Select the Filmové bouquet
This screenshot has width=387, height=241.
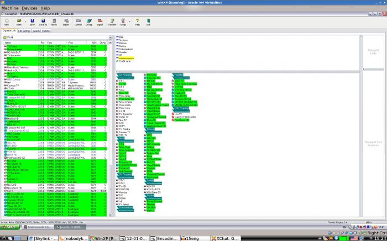pos(123,43)
